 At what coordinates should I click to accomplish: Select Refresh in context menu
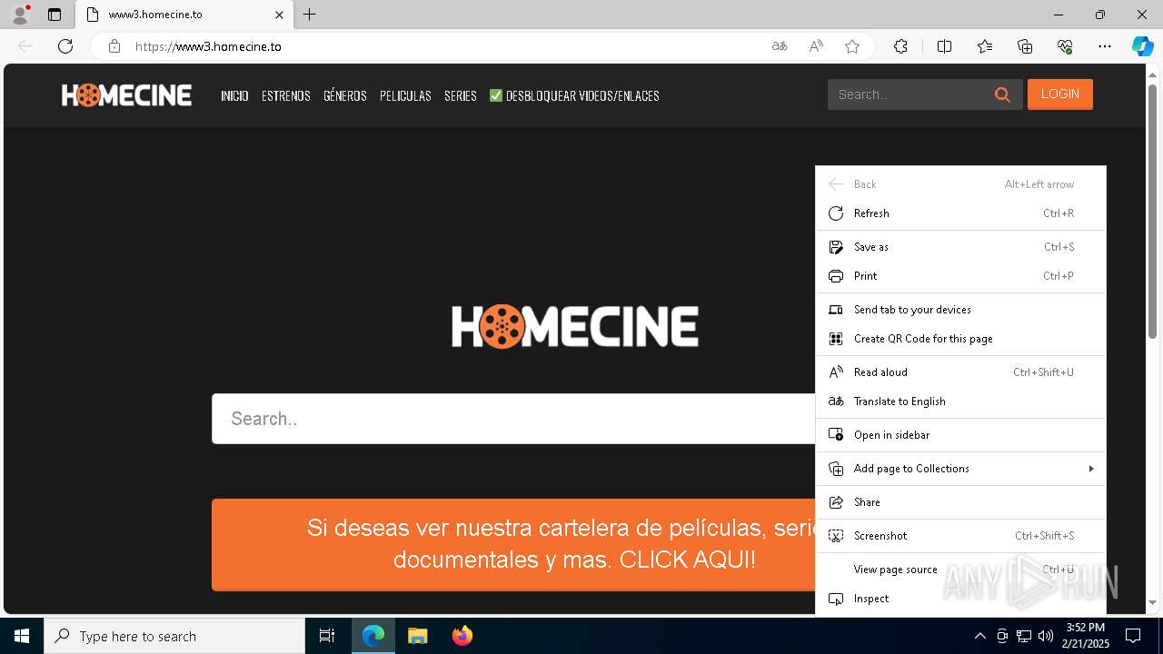(x=960, y=213)
